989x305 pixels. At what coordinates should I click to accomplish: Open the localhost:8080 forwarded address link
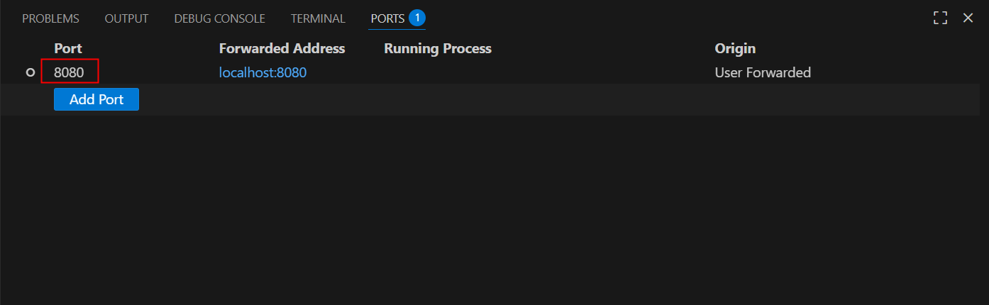click(x=263, y=72)
